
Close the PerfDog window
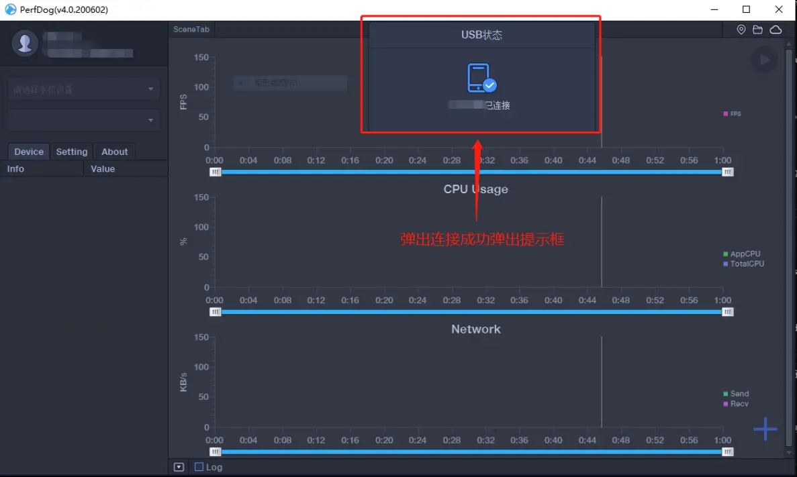click(x=778, y=9)
